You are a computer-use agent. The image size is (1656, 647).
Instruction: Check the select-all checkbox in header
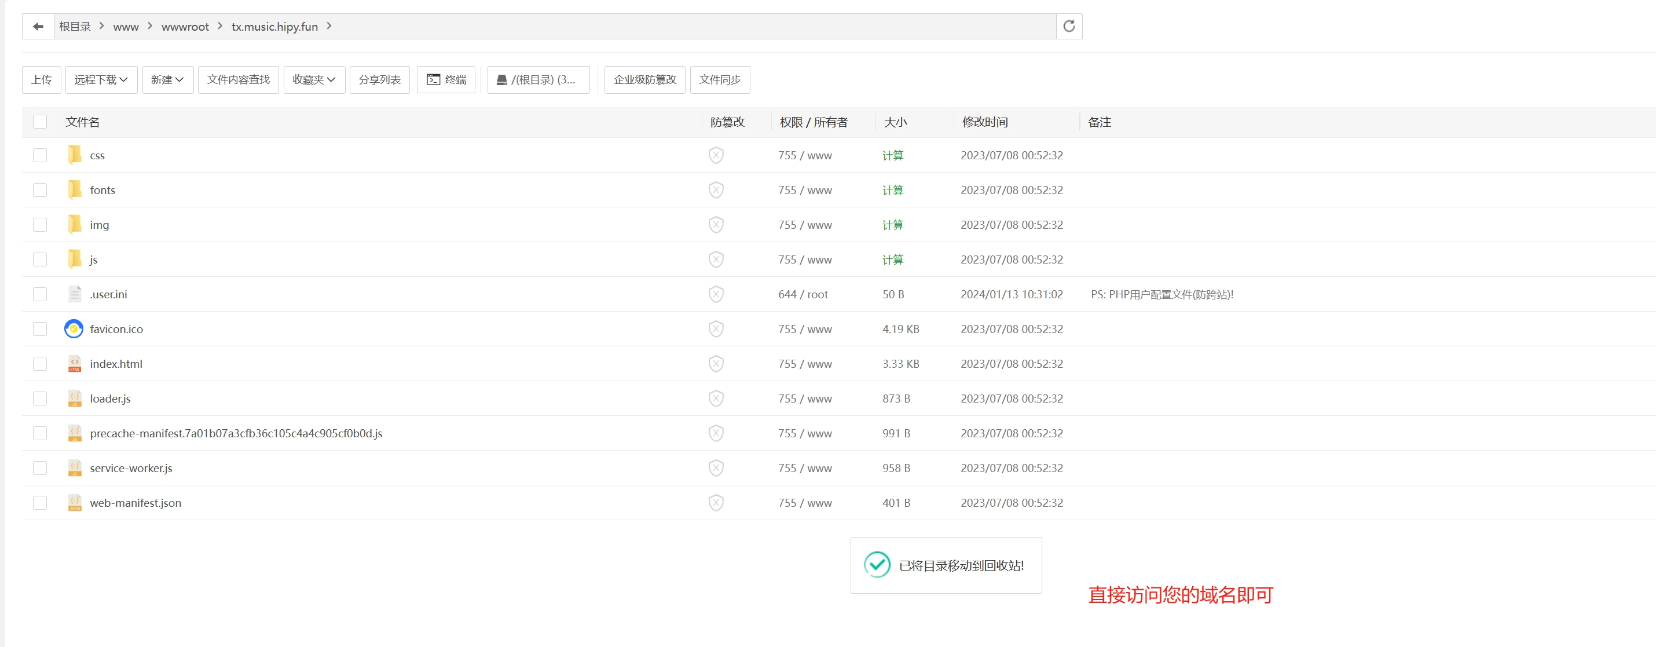[40, 122]
